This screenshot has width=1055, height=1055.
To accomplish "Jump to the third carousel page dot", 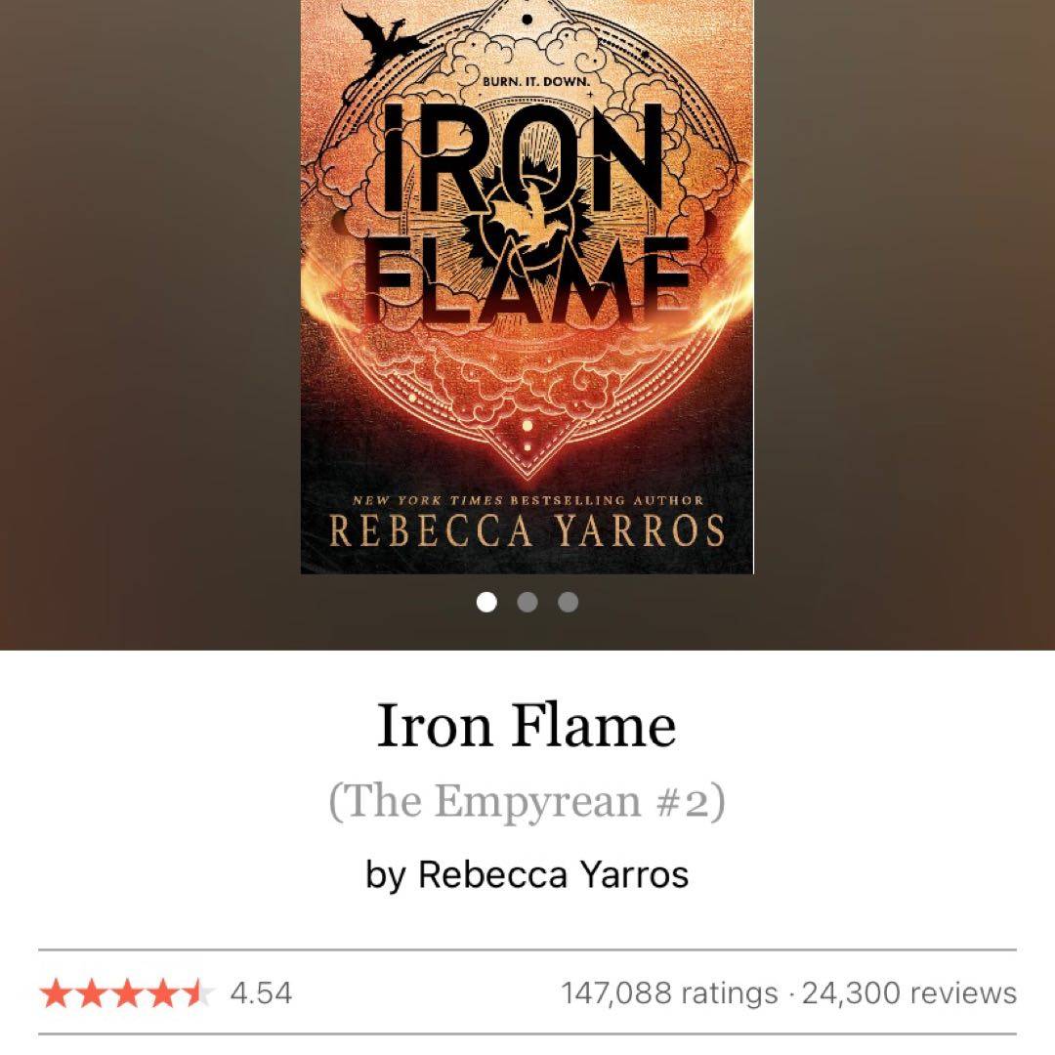I will tap(568, 602).
